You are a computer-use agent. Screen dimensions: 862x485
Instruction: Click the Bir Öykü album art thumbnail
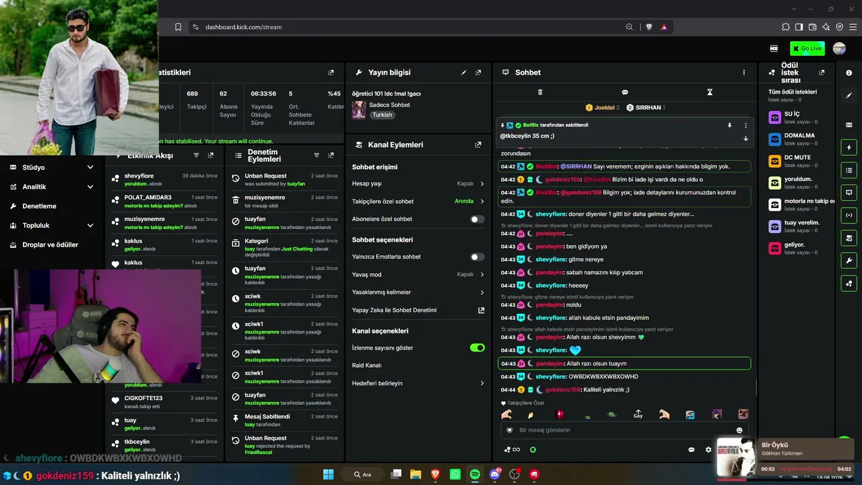[x=735, y=459]
